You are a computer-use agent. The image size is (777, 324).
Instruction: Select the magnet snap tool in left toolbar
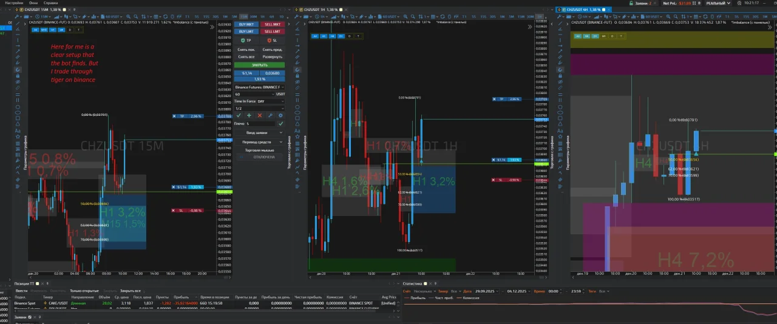coord(18,69)
